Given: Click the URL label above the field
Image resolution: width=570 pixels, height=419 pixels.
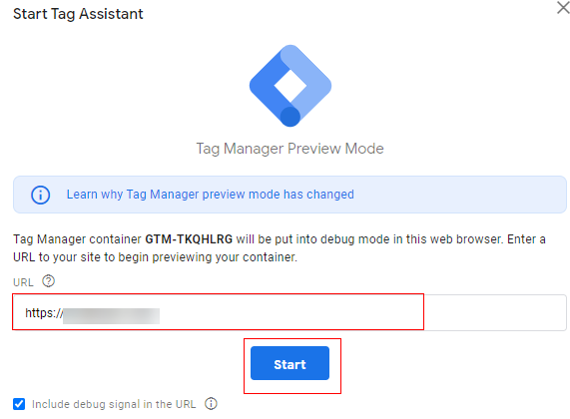Looking at the screenshot, I should tap(23, 282).
